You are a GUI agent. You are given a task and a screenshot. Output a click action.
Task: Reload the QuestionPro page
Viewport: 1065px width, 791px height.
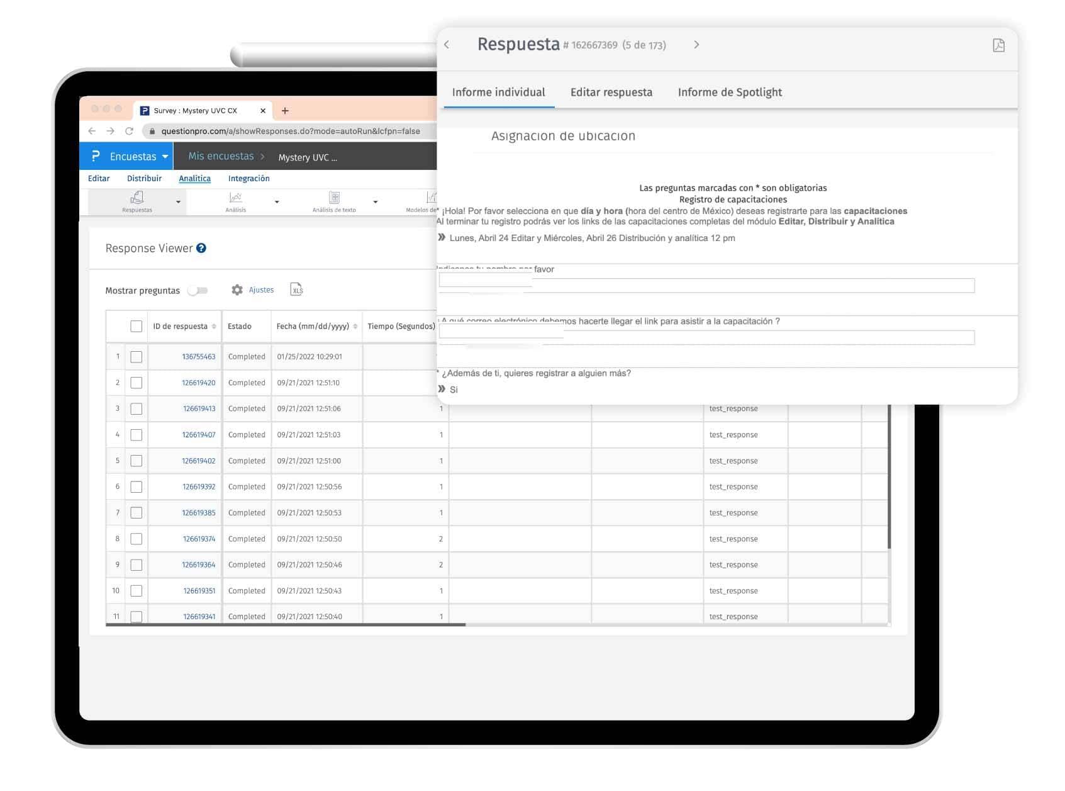pos(129,131)
